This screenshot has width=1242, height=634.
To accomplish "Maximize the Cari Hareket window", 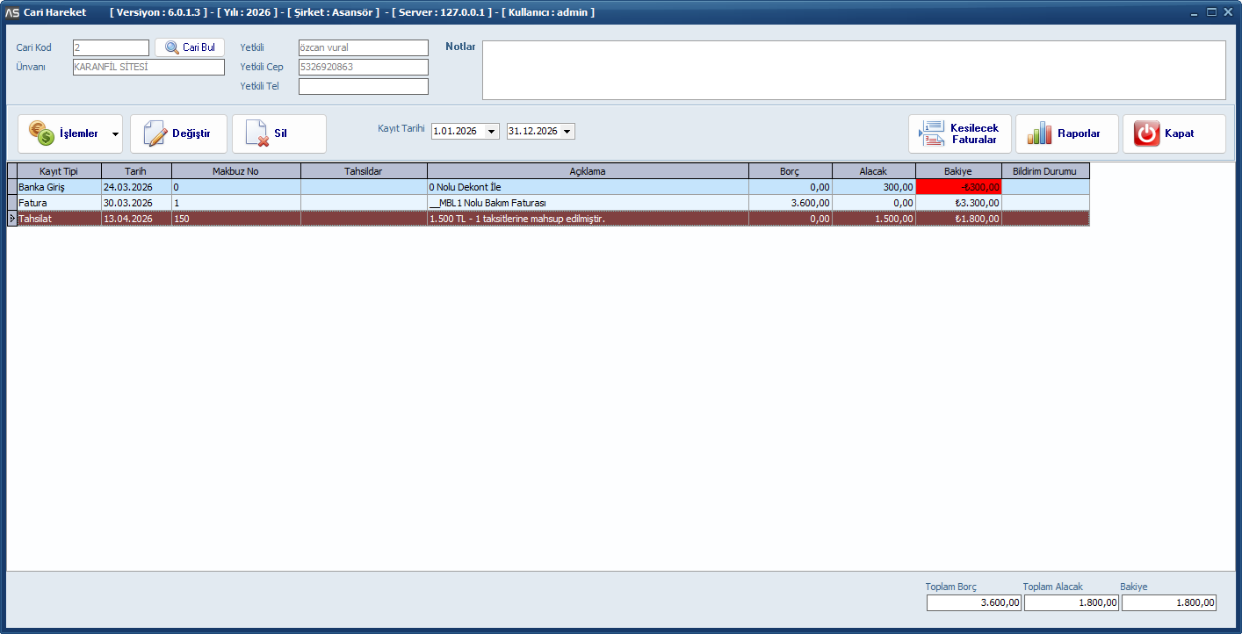I will (x=1211, y=12).
